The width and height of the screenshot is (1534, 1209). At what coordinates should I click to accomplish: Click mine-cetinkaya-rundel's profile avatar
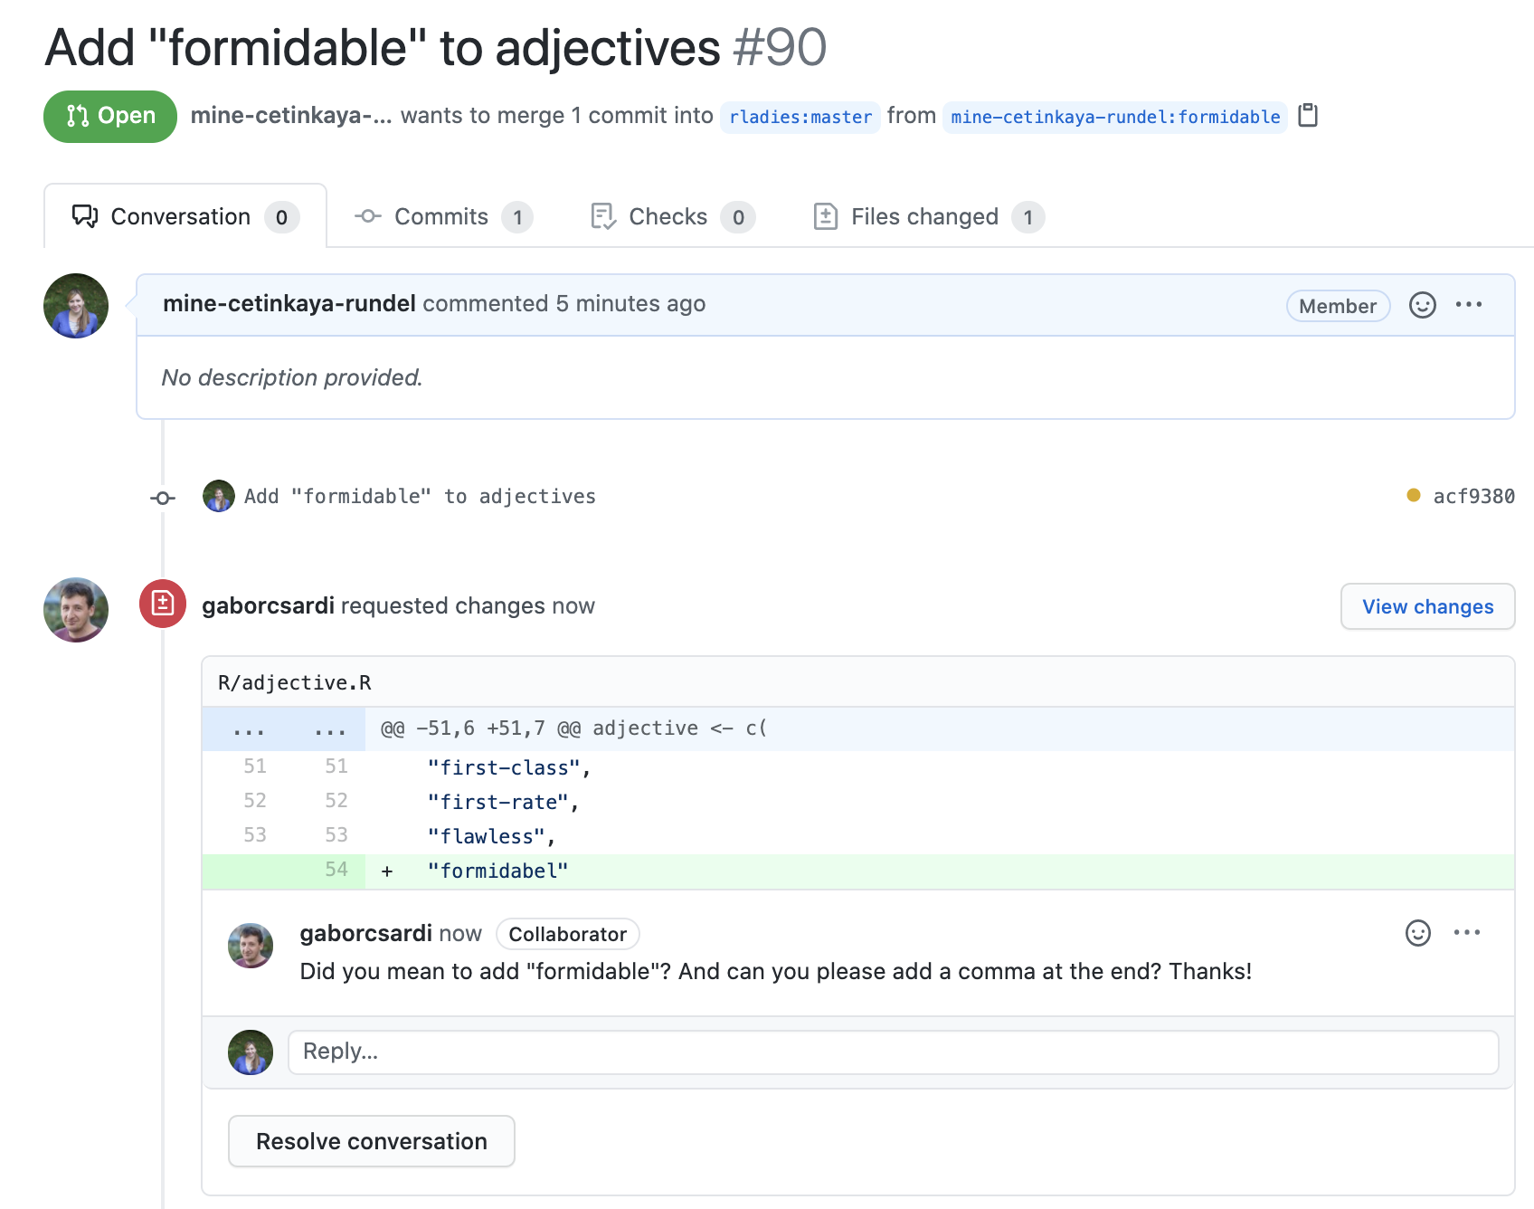[x=75, y=305]
